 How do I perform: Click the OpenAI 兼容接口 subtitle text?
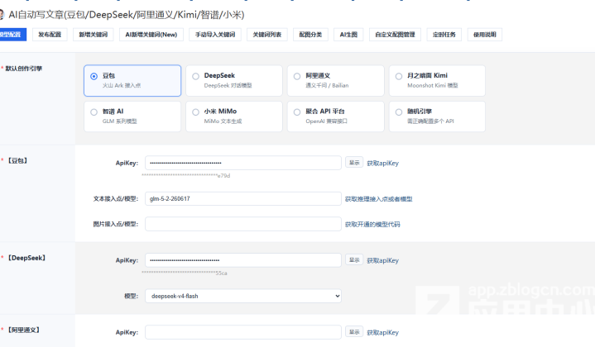pos(326,121)
